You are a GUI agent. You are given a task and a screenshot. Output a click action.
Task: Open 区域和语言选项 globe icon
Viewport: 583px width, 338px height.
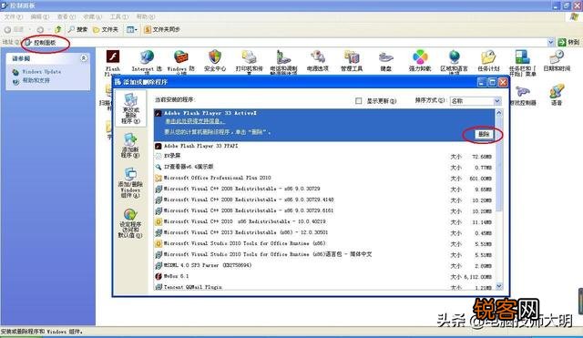(454, 62)
